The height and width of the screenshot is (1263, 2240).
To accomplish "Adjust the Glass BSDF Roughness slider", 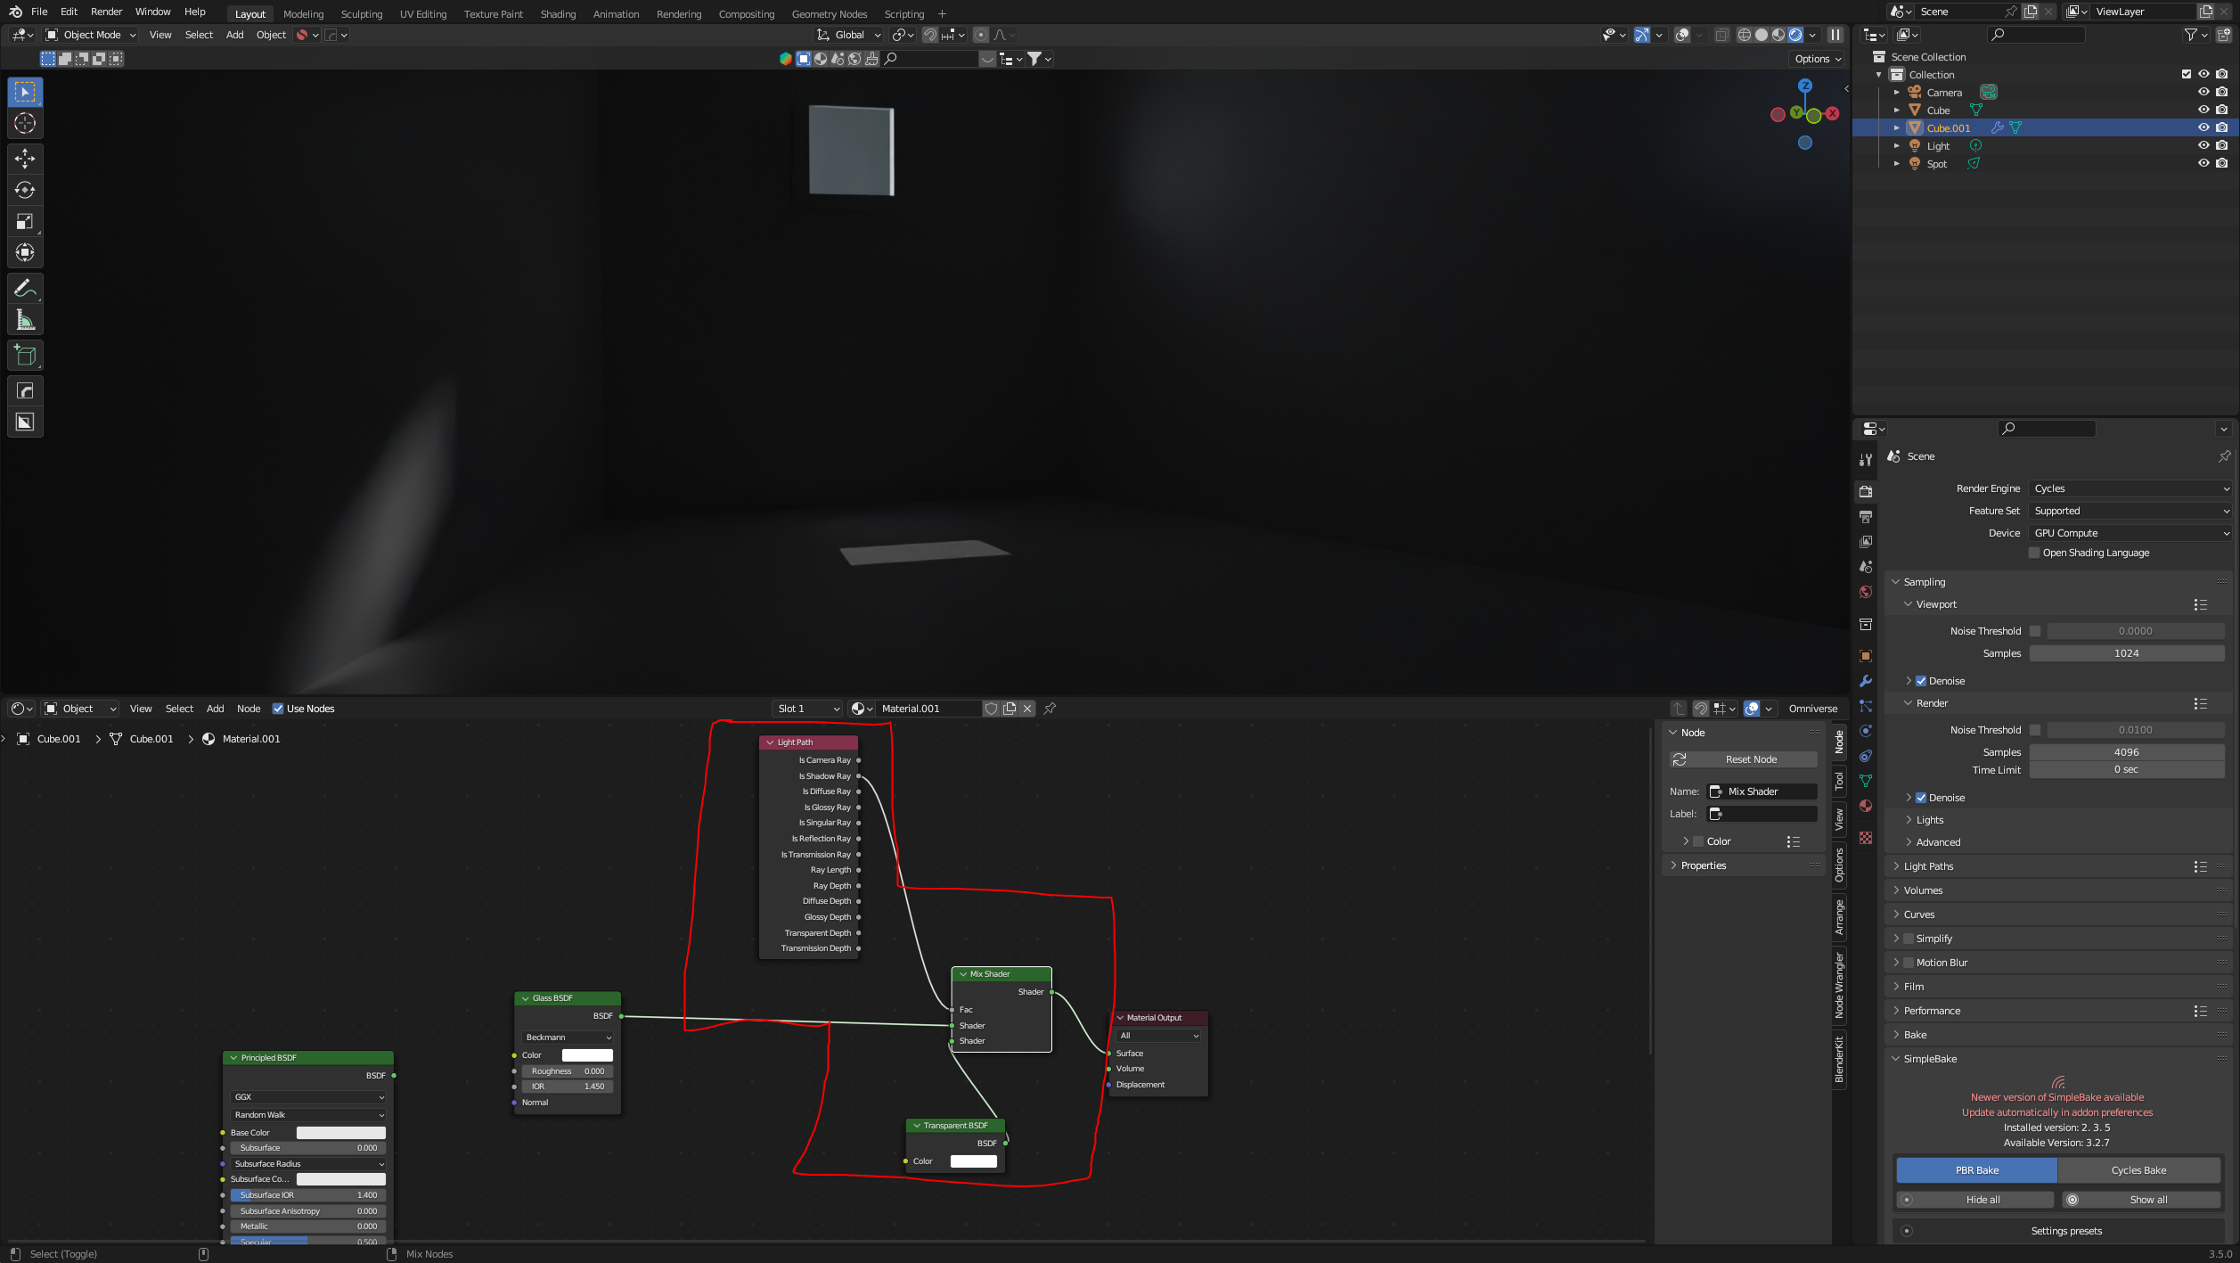I will [568, 1071].
